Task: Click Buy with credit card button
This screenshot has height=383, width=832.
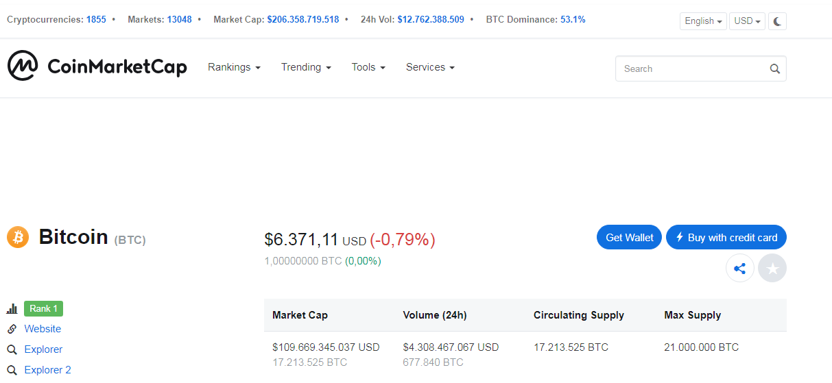Action: tap(726, 237)
